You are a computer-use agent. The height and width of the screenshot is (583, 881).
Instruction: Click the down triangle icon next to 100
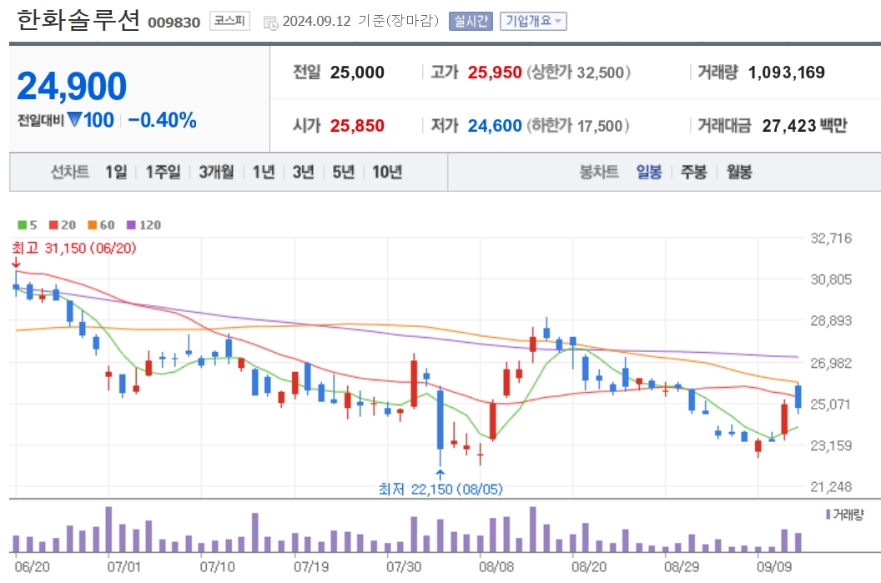(x=75, y=119)
